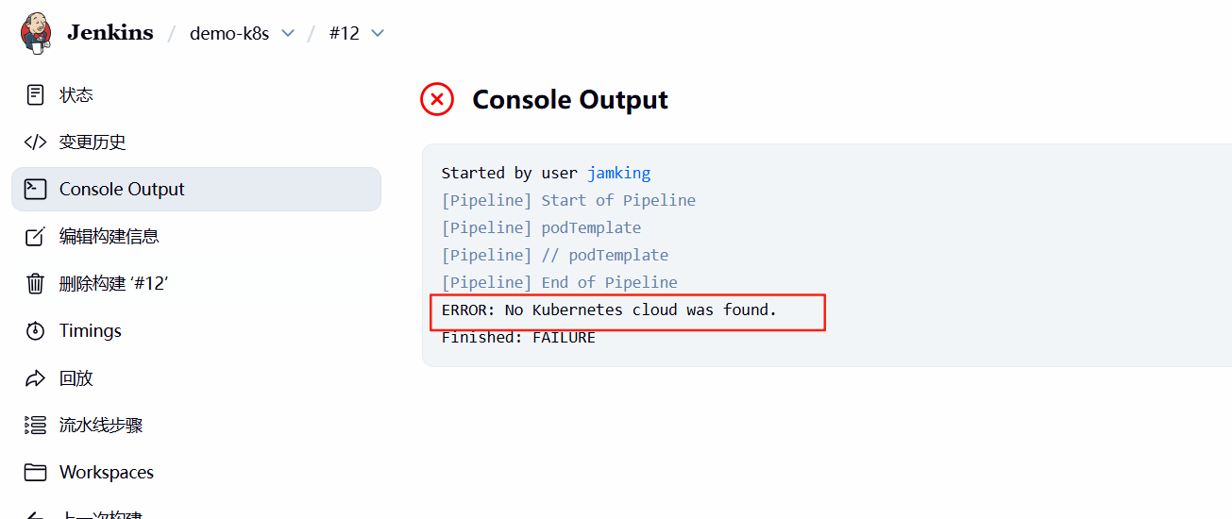This screenshot has height=519, width=1232.
Task: Open the demo-k8s breadcrumb link
Action: (x=229, y=33)
